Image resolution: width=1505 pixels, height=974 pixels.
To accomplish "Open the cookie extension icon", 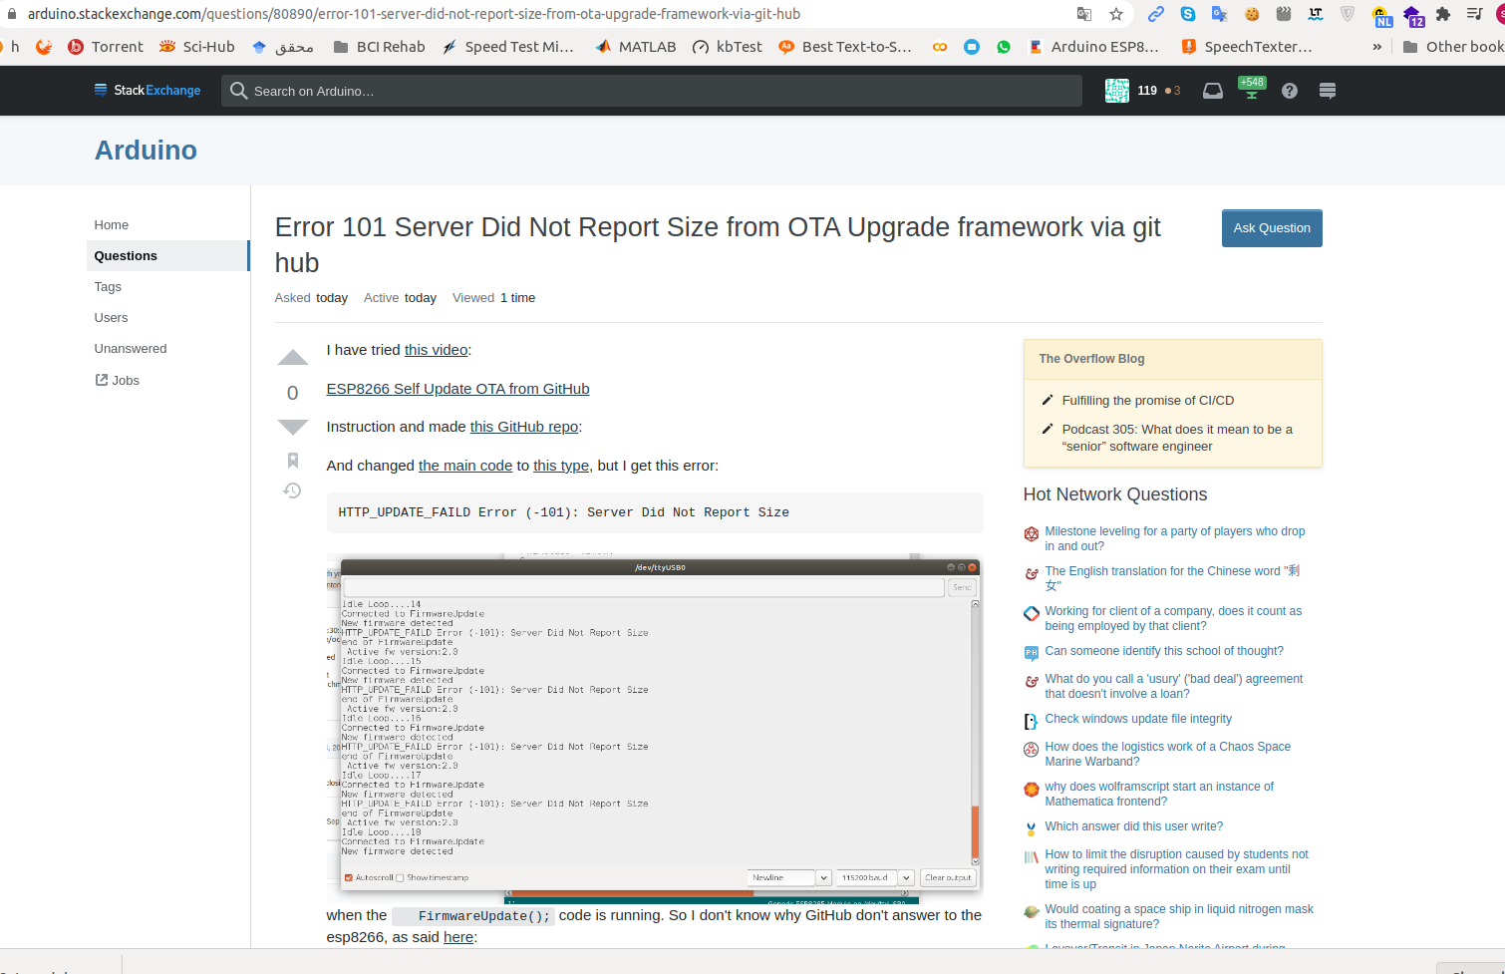I will (1252, 14).
